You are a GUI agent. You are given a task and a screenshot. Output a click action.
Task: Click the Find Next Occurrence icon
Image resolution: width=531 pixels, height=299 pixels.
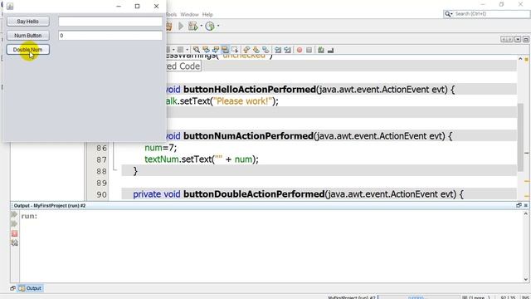coord(216,50)
